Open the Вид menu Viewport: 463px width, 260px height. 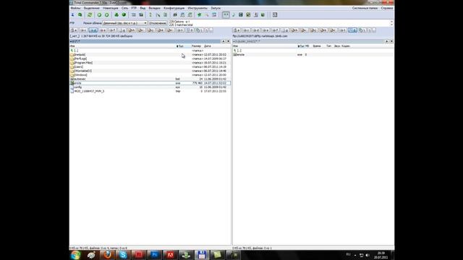point(143,8)
